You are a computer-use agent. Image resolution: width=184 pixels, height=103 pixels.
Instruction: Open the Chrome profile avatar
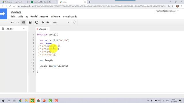click(177, 6)
